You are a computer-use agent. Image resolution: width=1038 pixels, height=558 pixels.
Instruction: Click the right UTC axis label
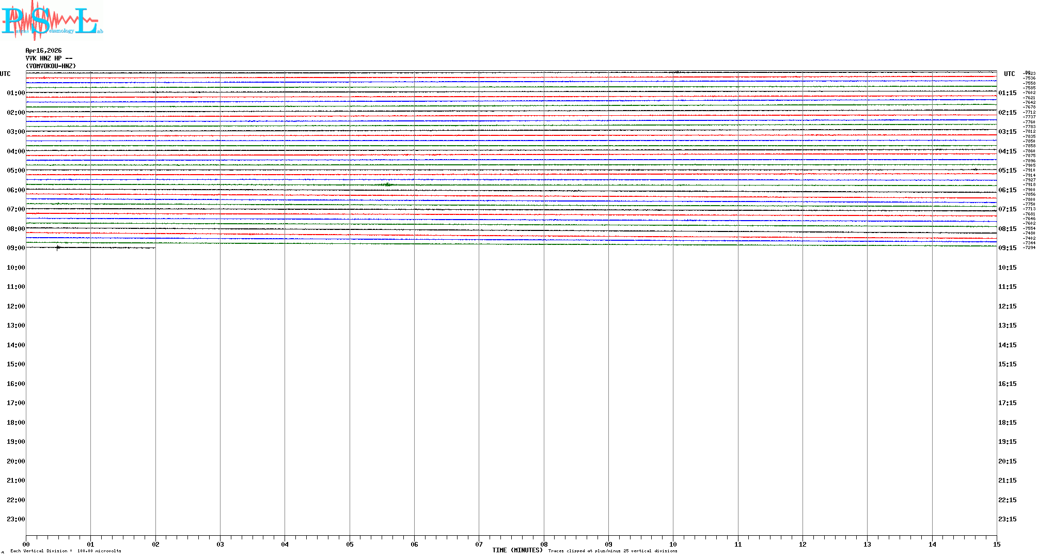pyautogui.click(x=1009, y=74)
